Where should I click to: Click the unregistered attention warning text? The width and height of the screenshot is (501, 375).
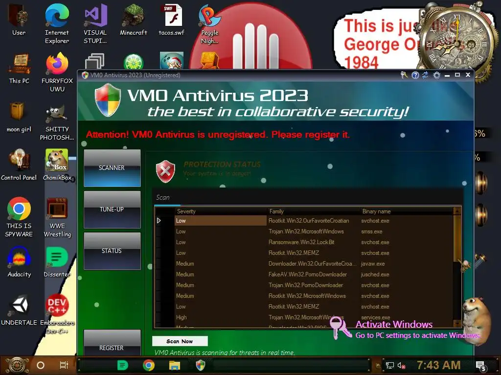pyautogui.click(x=218, y=135)
